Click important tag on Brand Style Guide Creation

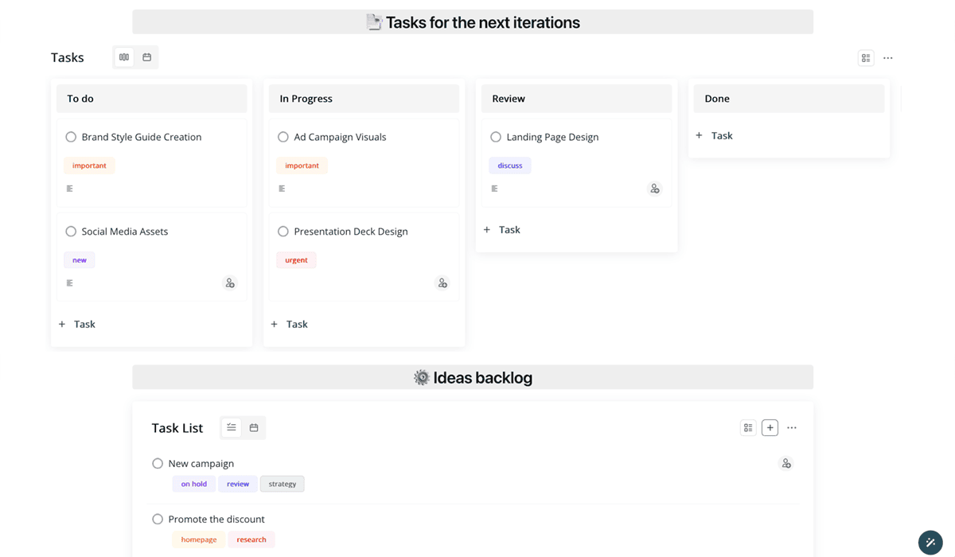click(89, 166)
